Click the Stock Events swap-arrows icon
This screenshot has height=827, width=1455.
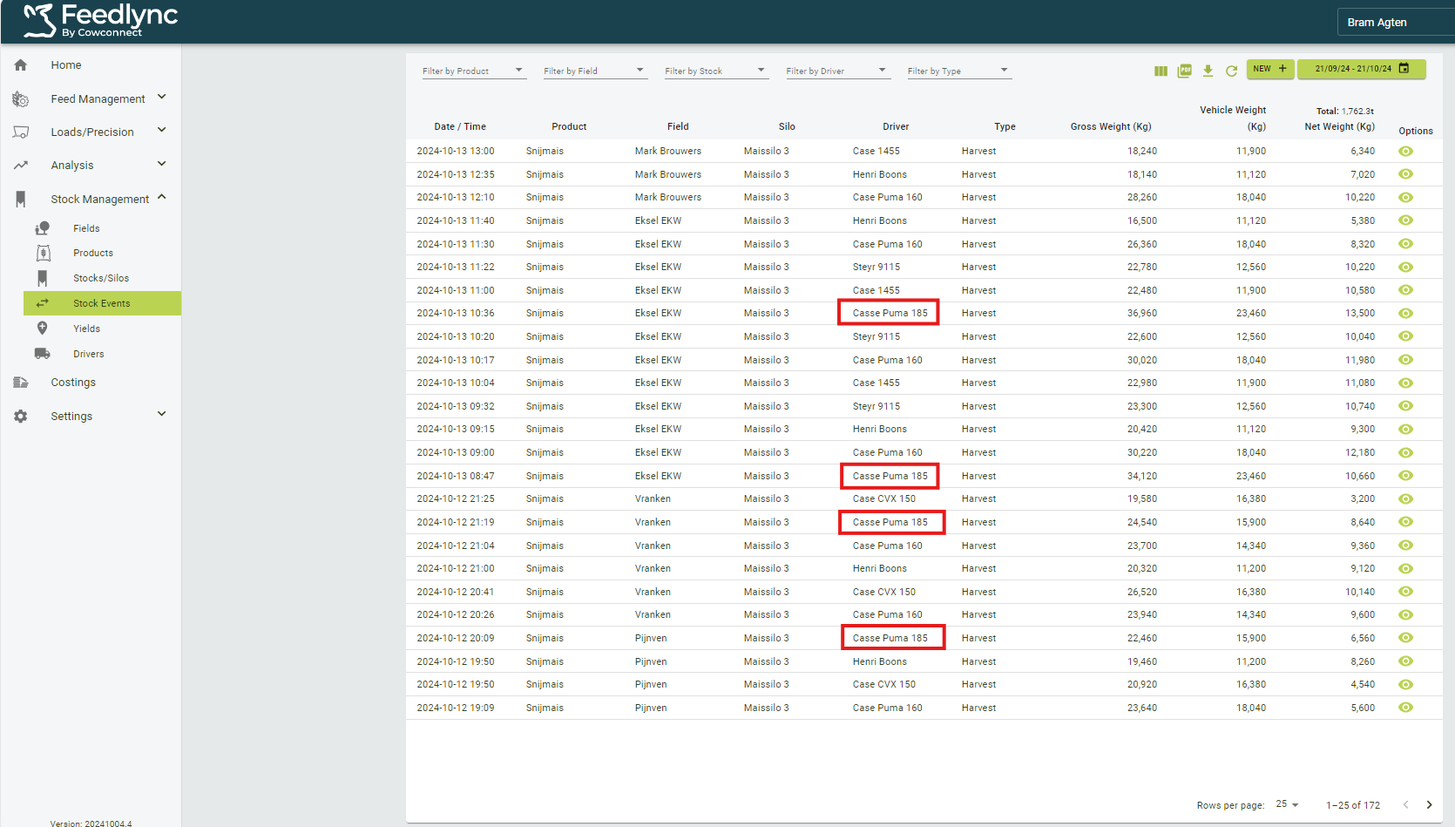(43, 303)
